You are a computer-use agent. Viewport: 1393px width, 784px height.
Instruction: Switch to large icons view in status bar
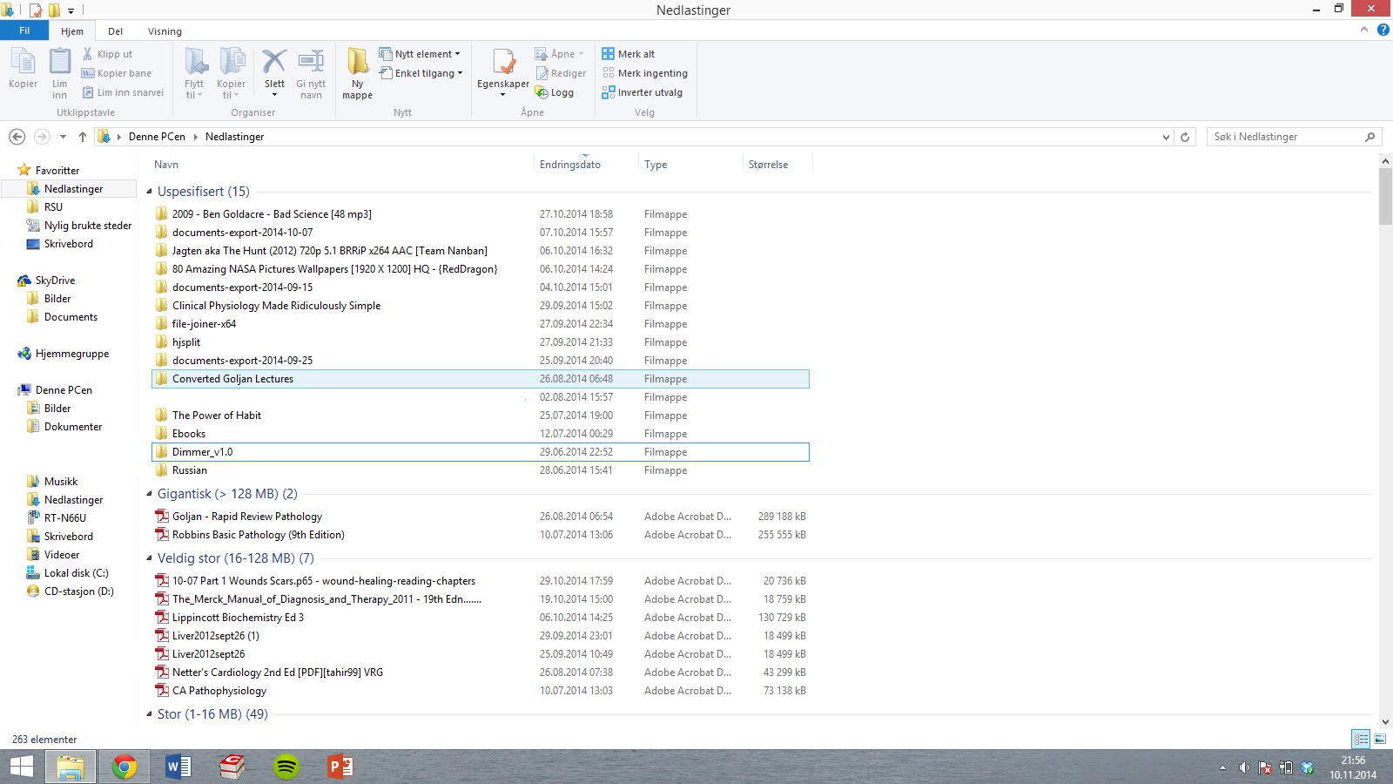coord(1380,739)
